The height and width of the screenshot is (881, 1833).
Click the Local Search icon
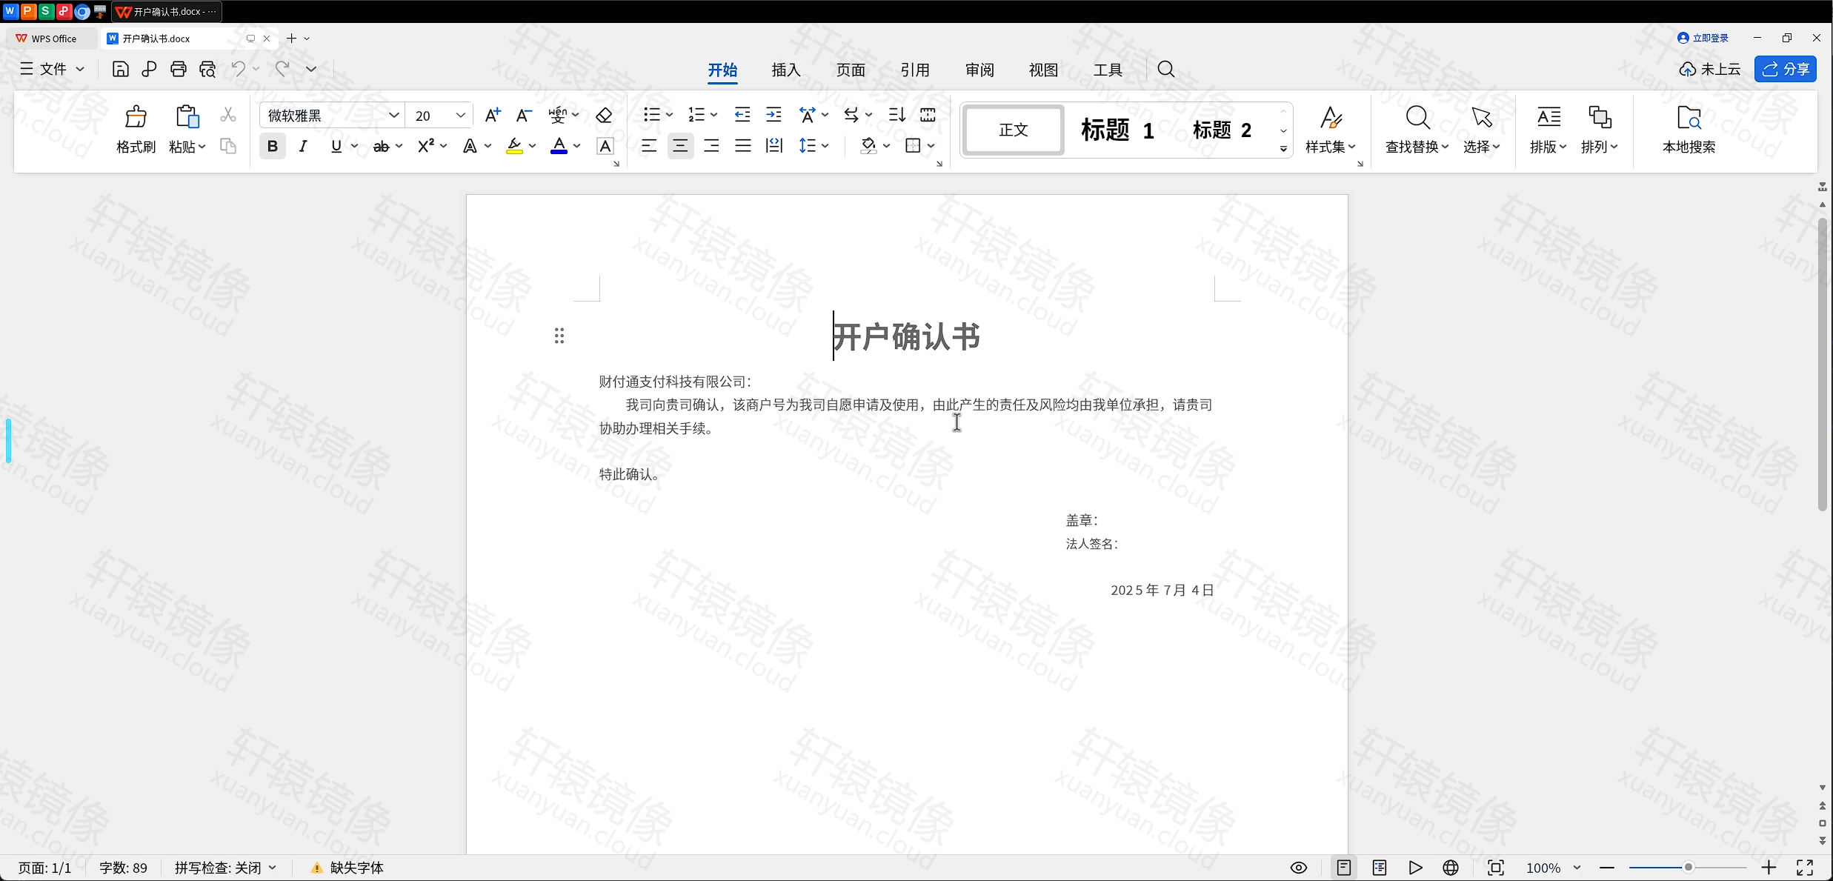tap(1689, 117)
